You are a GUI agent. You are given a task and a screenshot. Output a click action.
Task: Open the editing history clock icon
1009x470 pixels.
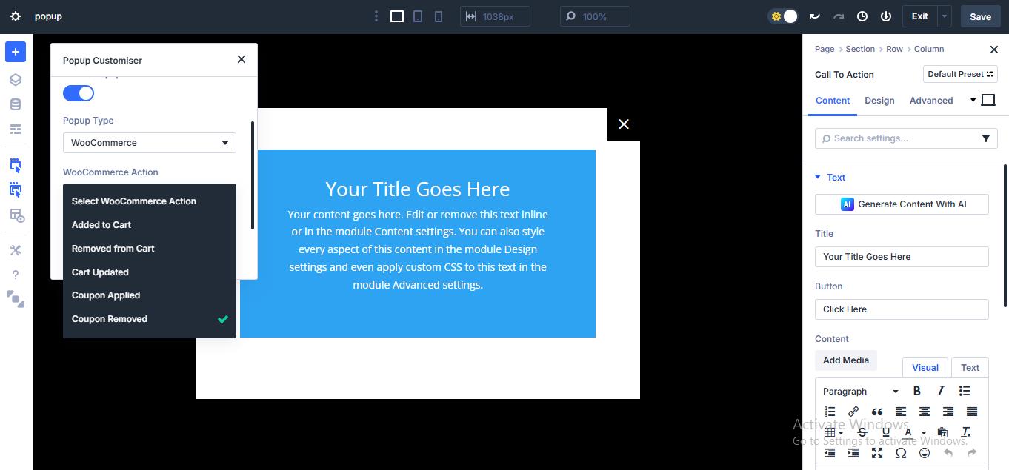coord(862,16)
